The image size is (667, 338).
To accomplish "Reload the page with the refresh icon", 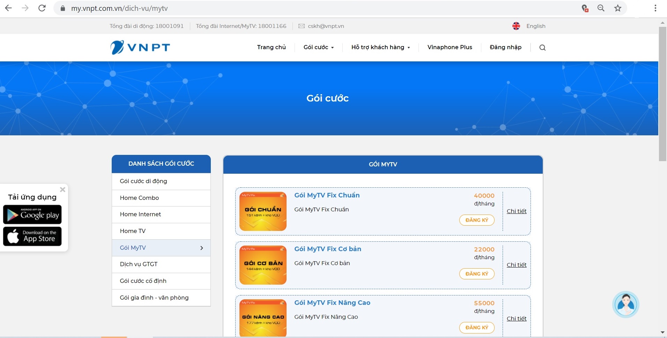I will pyautogui.click(x=42, y=8).
